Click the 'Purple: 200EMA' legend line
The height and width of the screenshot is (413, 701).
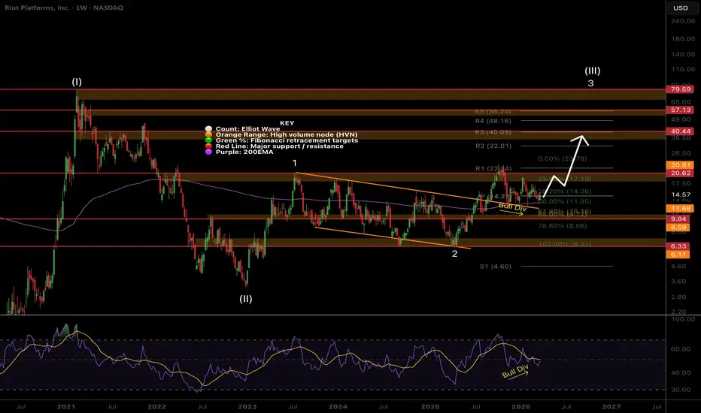pos(244,152)
